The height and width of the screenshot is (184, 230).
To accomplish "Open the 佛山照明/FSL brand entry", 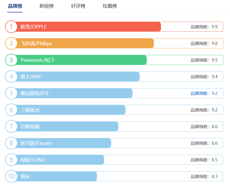I will click(35, 93).
